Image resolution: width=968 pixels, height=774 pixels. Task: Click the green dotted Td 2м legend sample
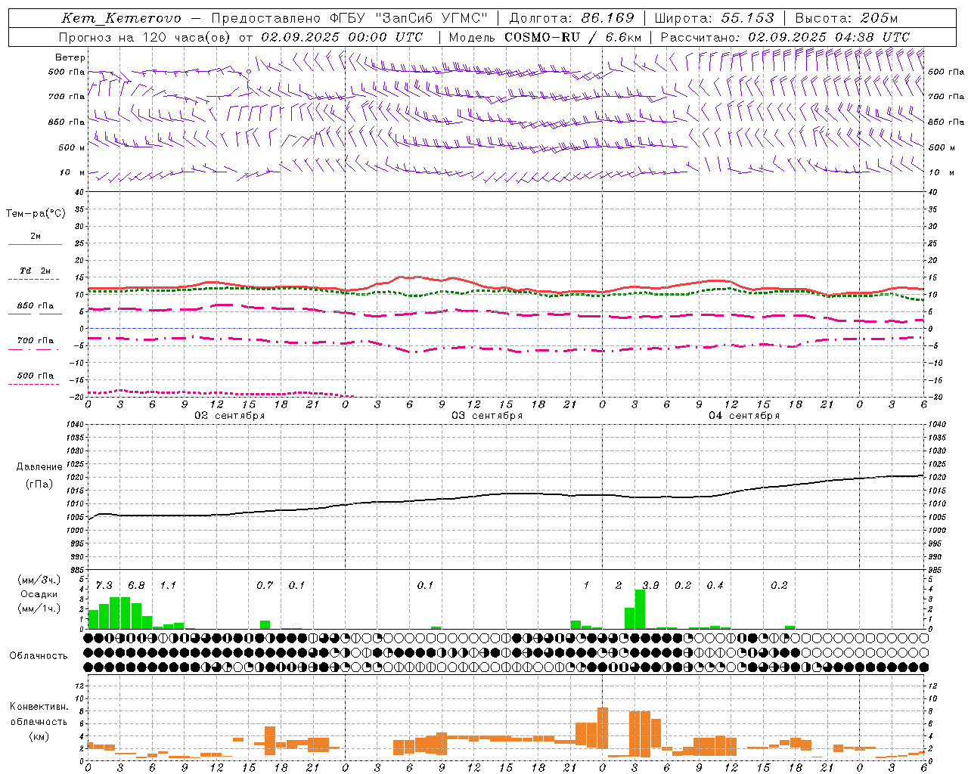[x=33, y=279]
